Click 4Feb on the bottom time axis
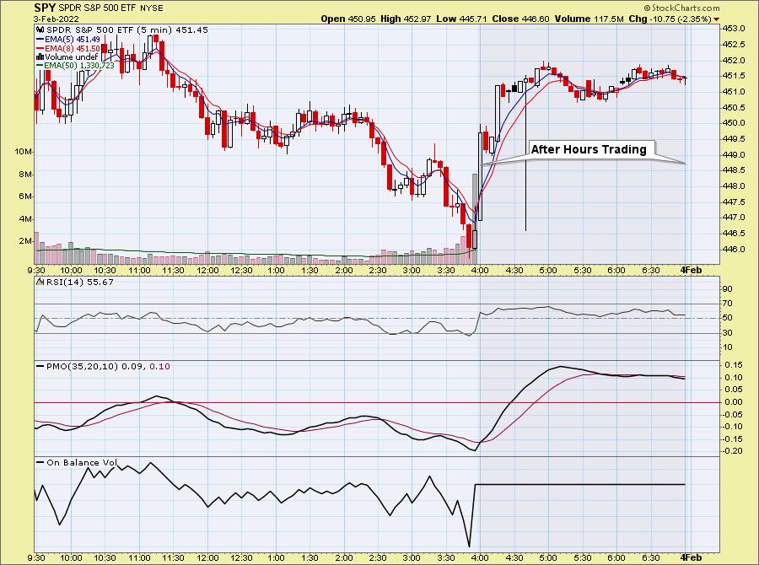The height and width of the screenshot is (565, 759). [691, 557]
